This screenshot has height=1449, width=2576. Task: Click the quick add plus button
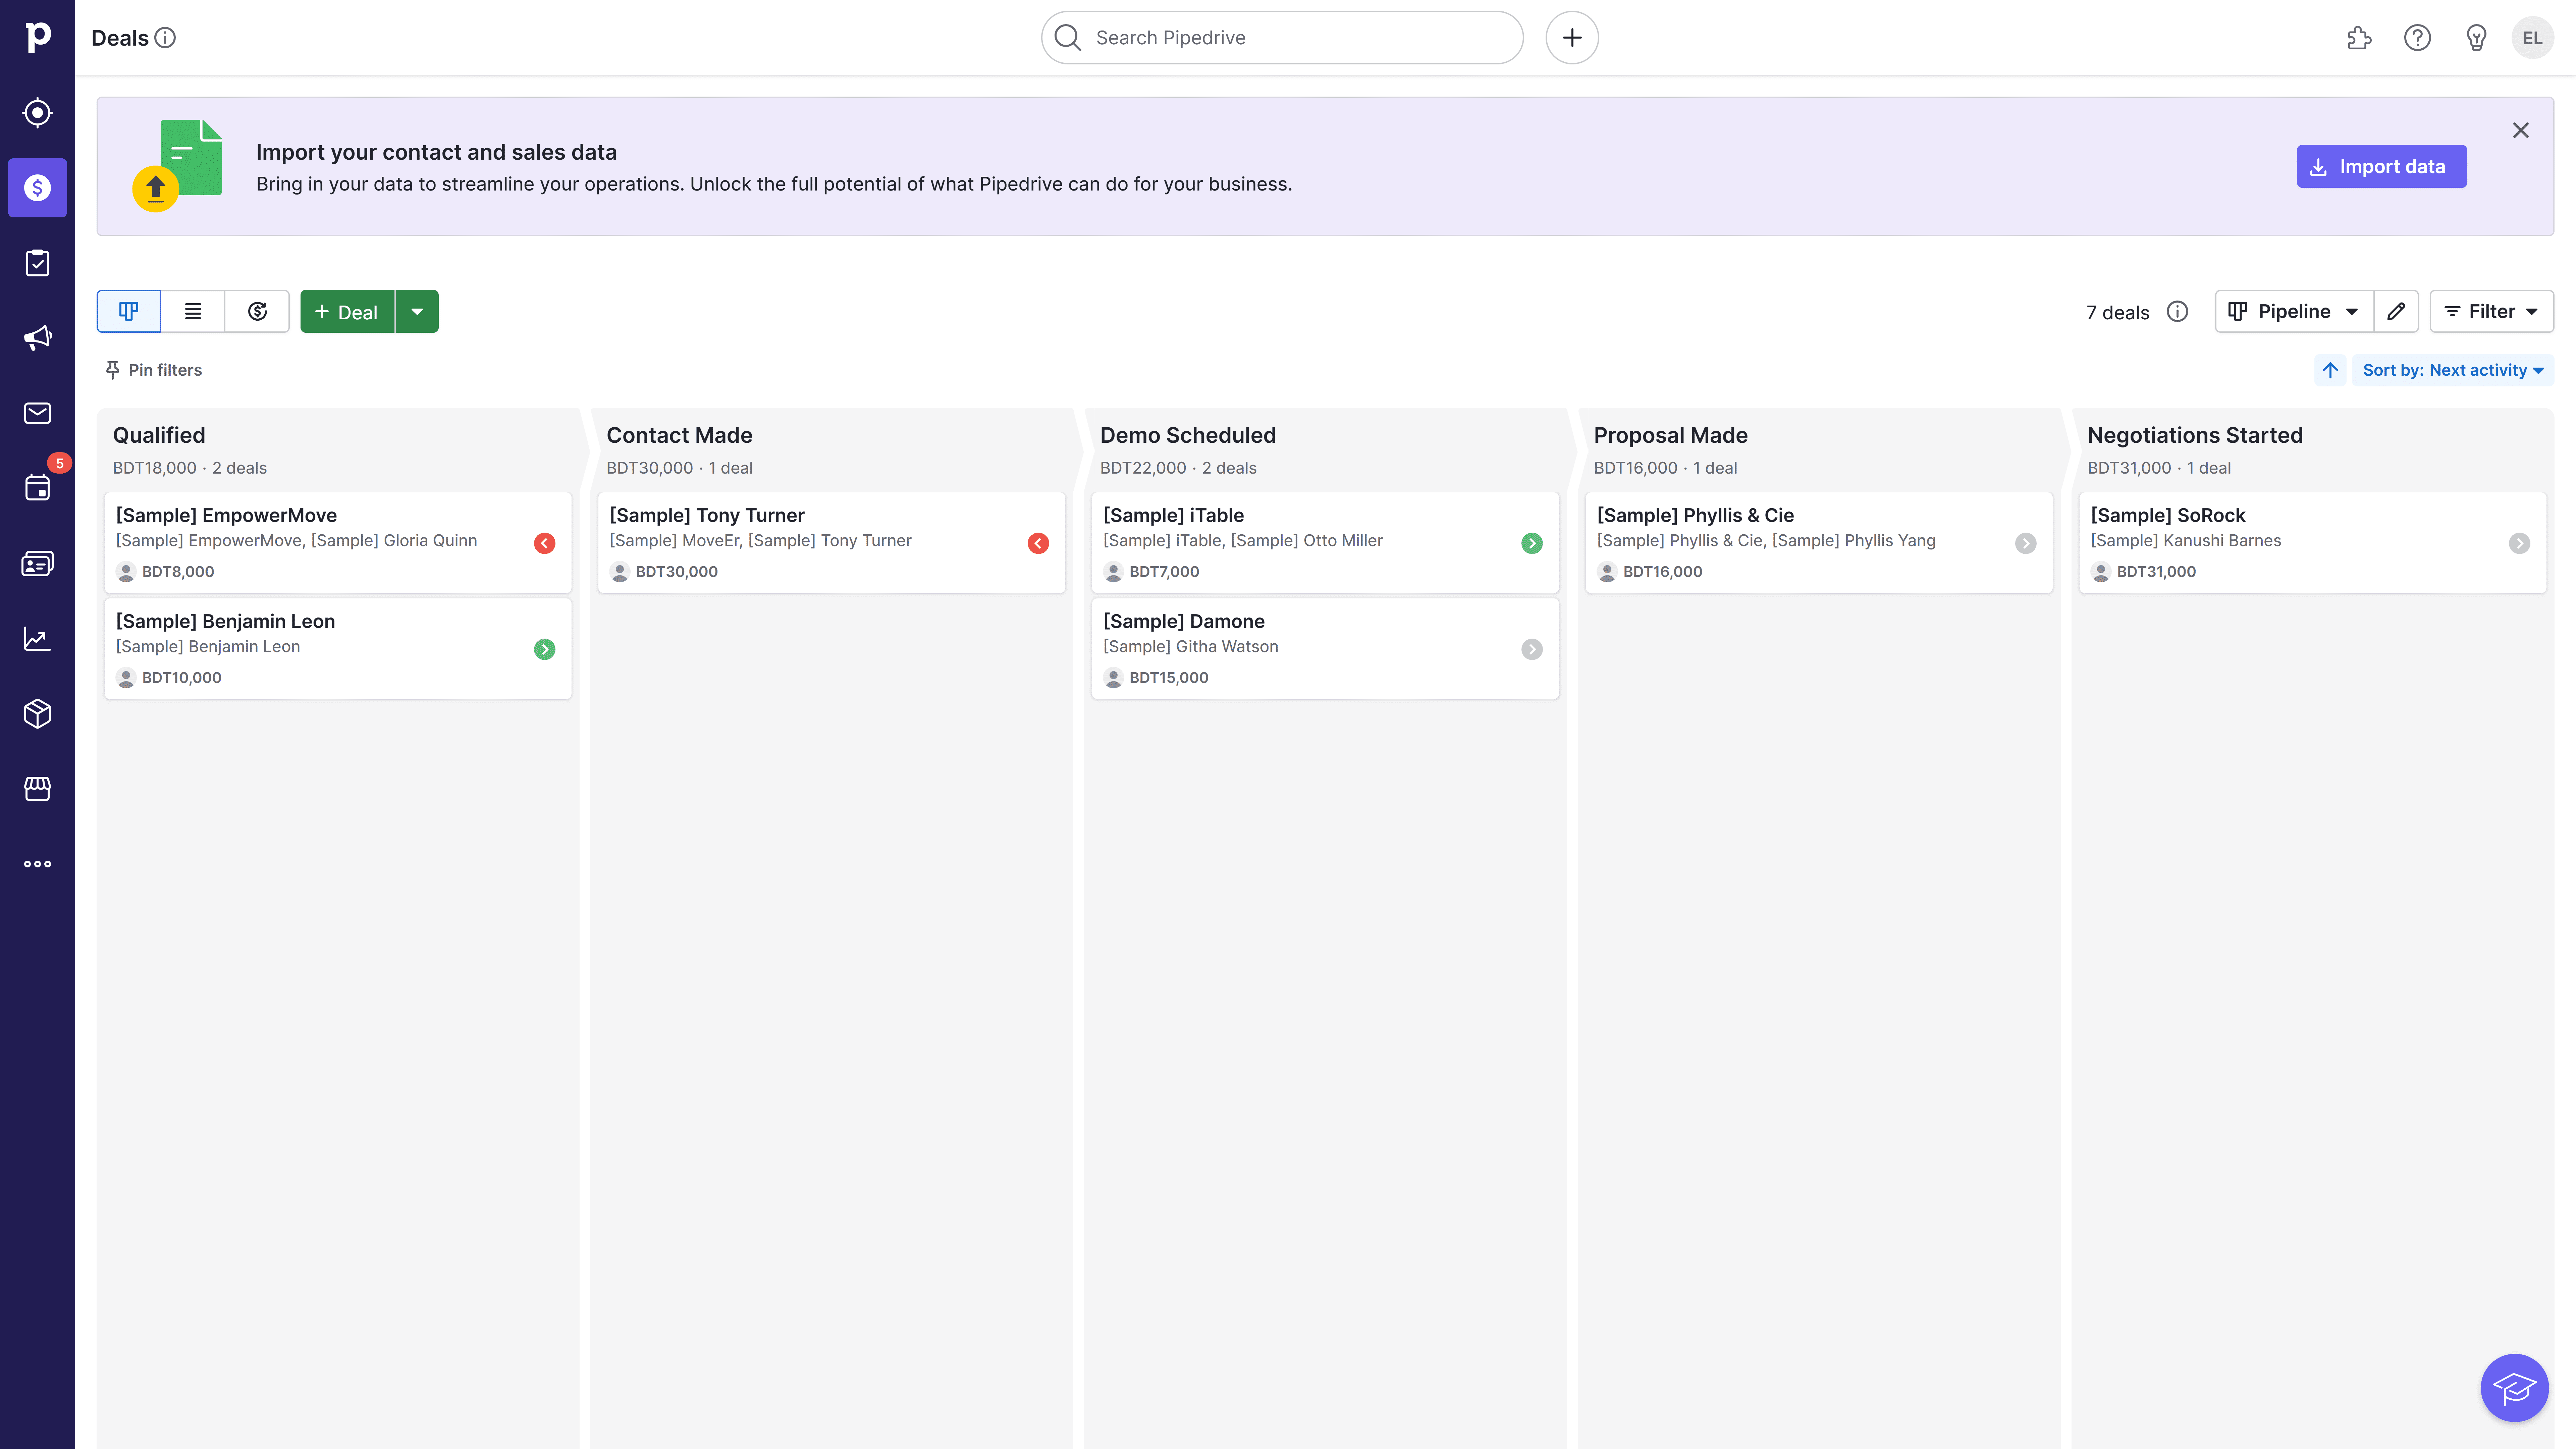1572,38
